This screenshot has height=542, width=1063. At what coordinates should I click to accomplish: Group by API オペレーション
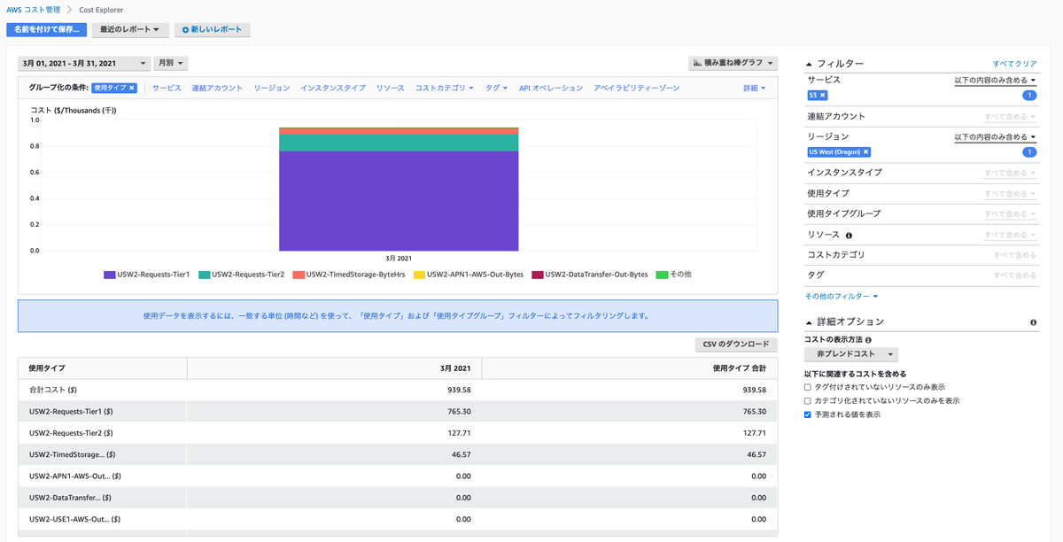551,88
